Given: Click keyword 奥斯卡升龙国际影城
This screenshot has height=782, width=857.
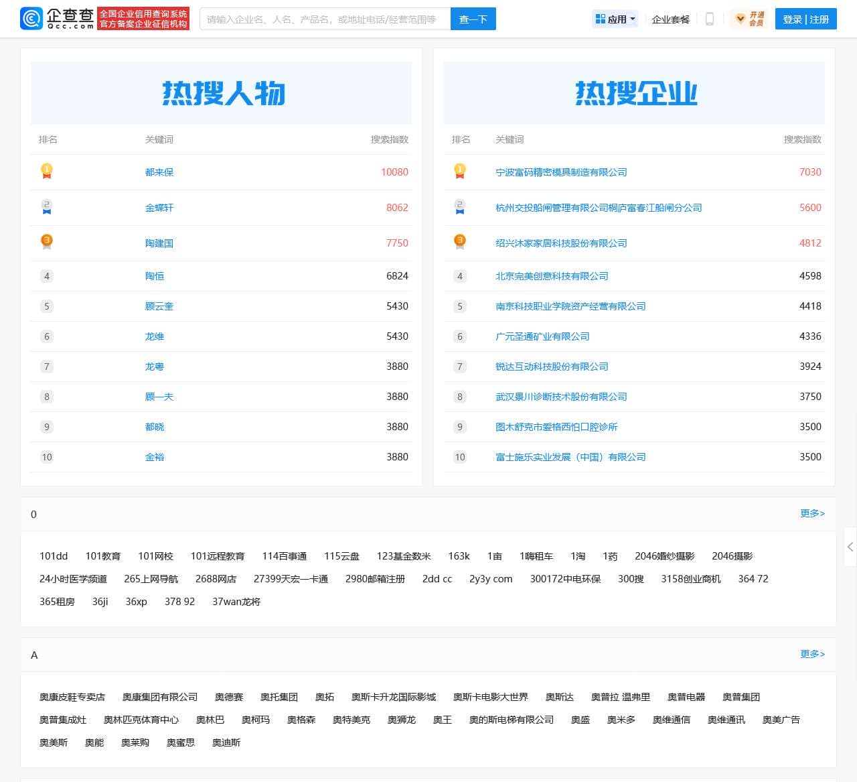Looking at the screenshot, I should click(394, 697).
